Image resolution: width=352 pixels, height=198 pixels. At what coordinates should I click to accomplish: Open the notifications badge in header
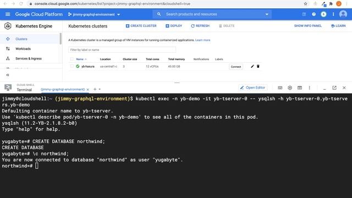323,14
